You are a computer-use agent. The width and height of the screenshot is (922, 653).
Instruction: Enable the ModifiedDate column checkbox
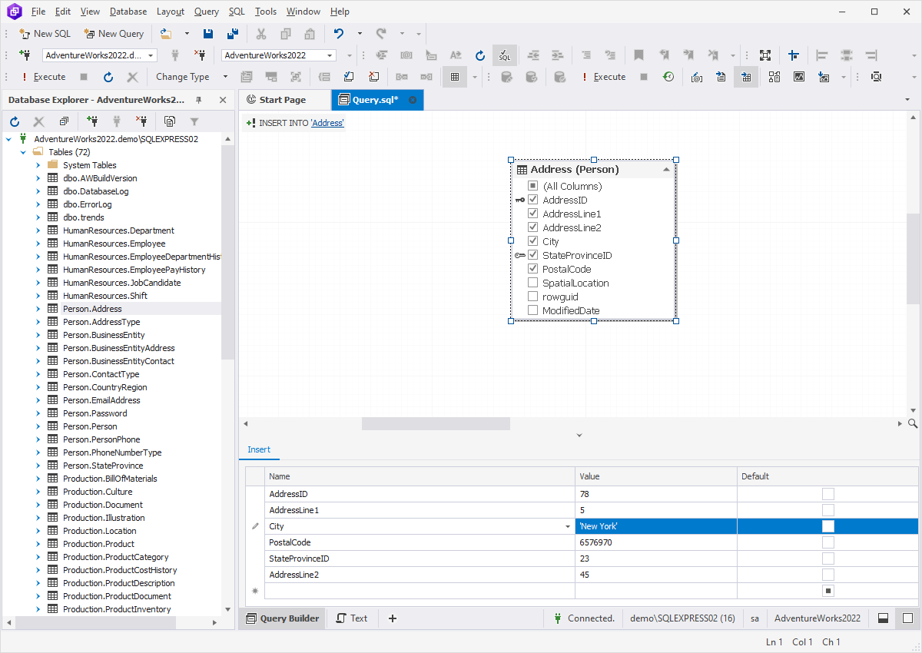coord(533,310)
